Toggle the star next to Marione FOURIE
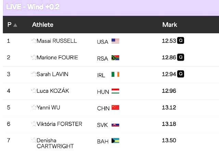 [x=34, y=57]
